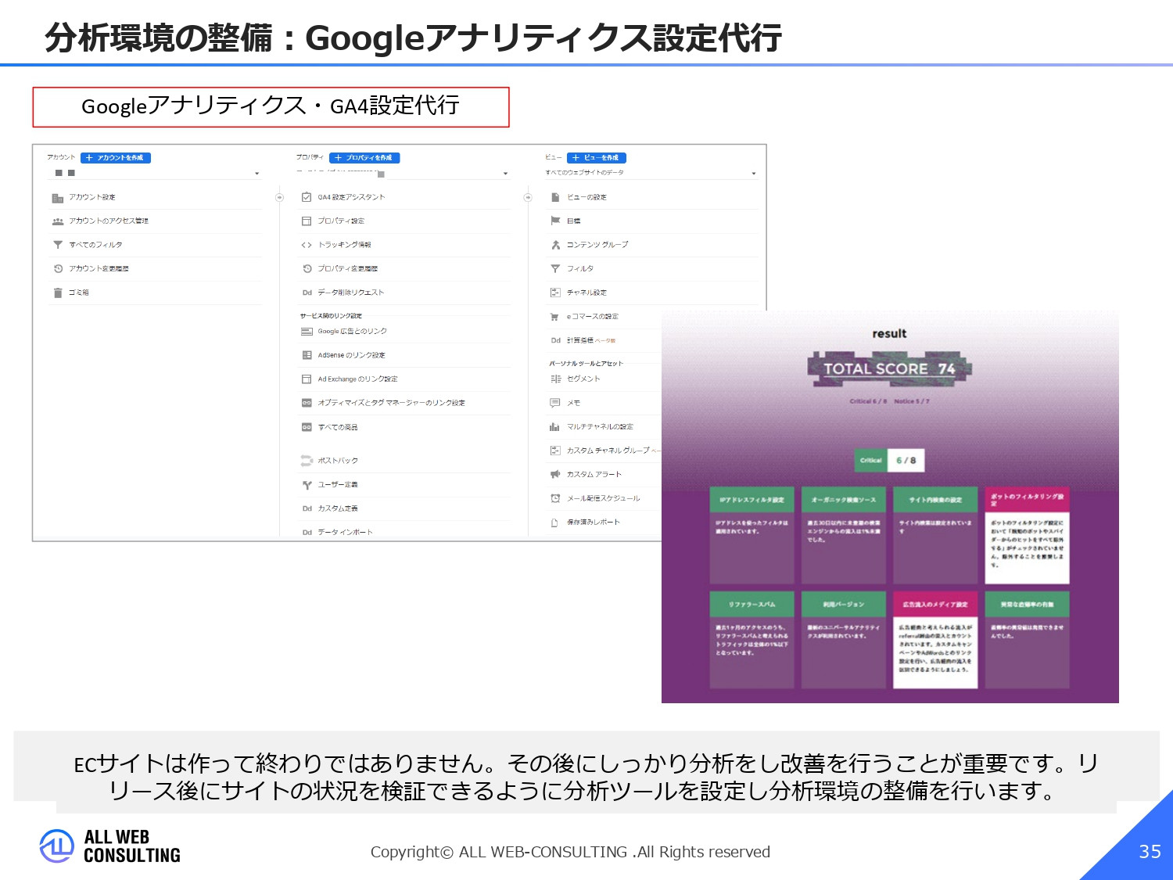This screenshot has width=1173, height=880.
Task: Select トラッキング情報 in the property column
Action: 344,244
